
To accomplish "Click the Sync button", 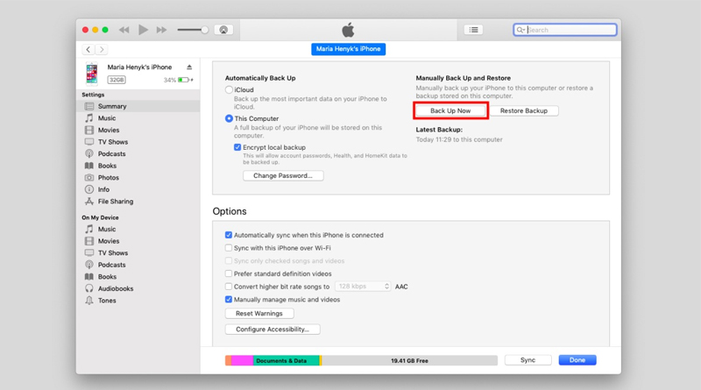I will [528, 360].
